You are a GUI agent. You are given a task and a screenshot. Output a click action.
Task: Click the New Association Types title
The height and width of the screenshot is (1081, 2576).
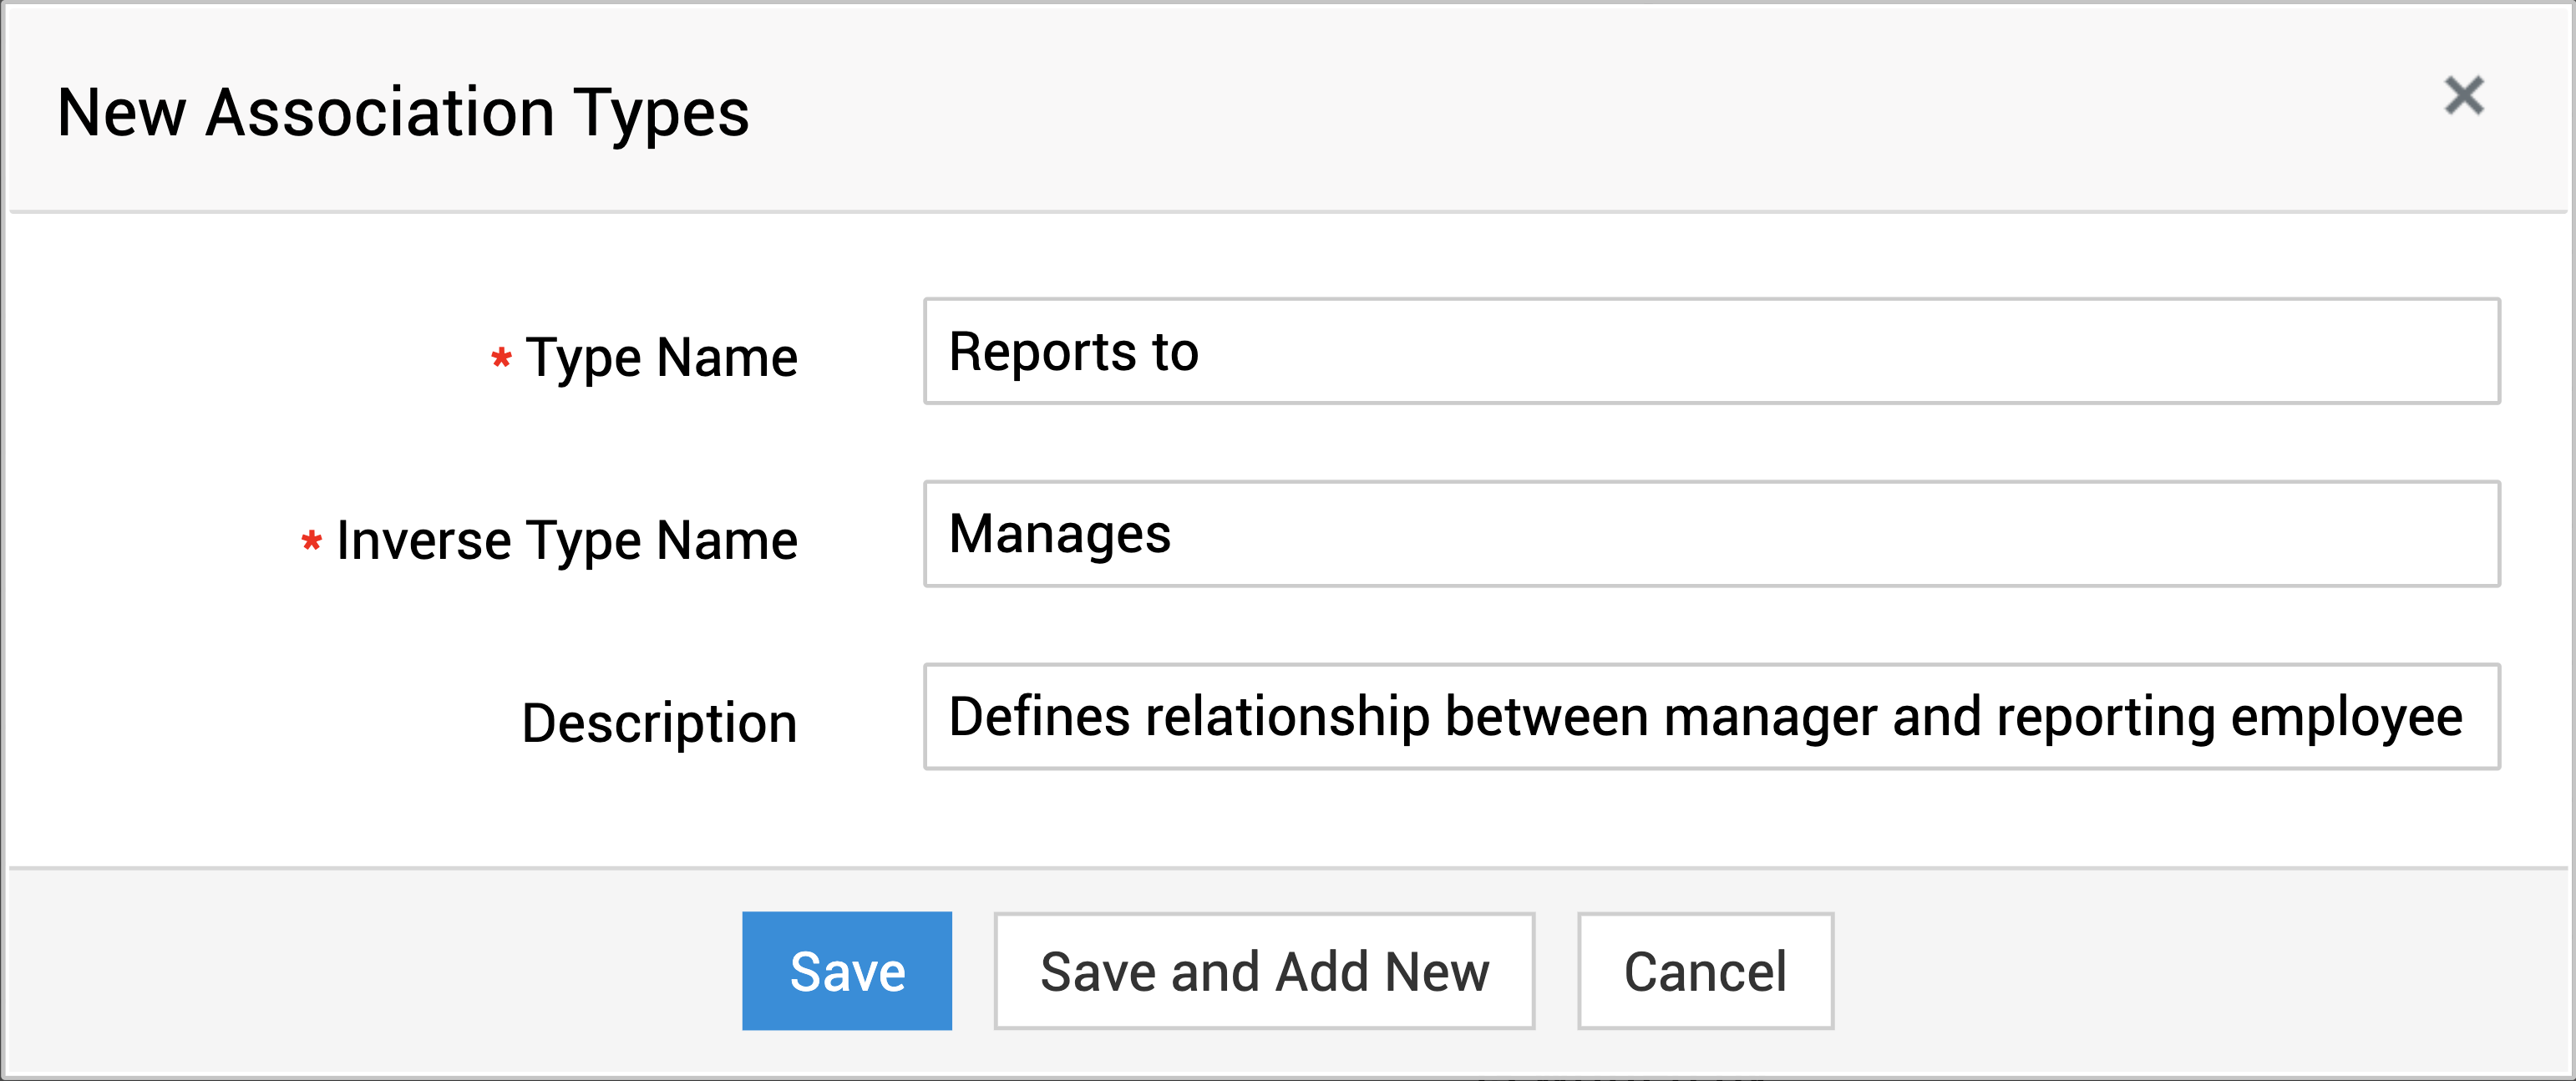403,112
